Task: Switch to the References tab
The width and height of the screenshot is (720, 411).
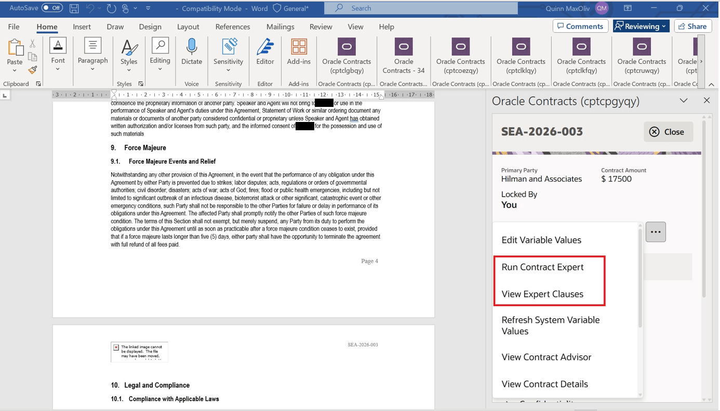Action: pos(233,26)
